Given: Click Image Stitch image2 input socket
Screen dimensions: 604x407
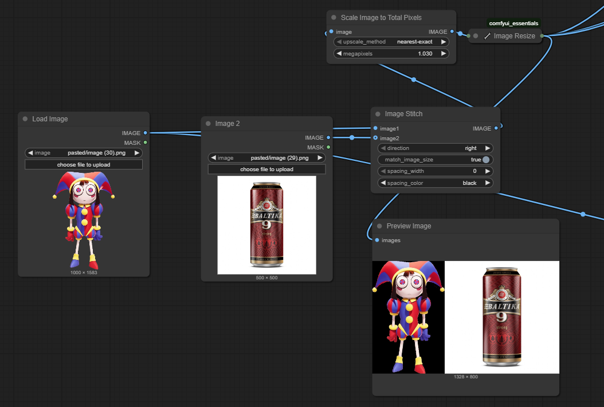Looking at the screenshot, I should point(375,138).
